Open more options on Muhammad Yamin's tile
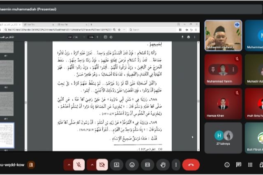The height and width of the screenshot is (175, 263). 233,69
